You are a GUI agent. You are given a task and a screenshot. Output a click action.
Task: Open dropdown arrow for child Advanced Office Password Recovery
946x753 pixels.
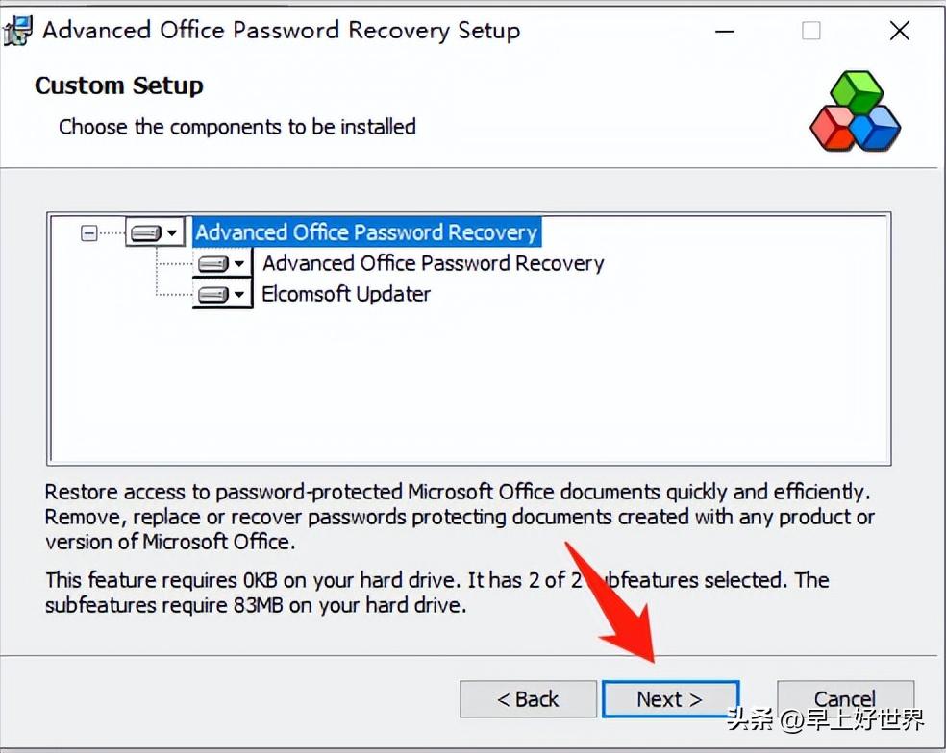click(239, 263)
